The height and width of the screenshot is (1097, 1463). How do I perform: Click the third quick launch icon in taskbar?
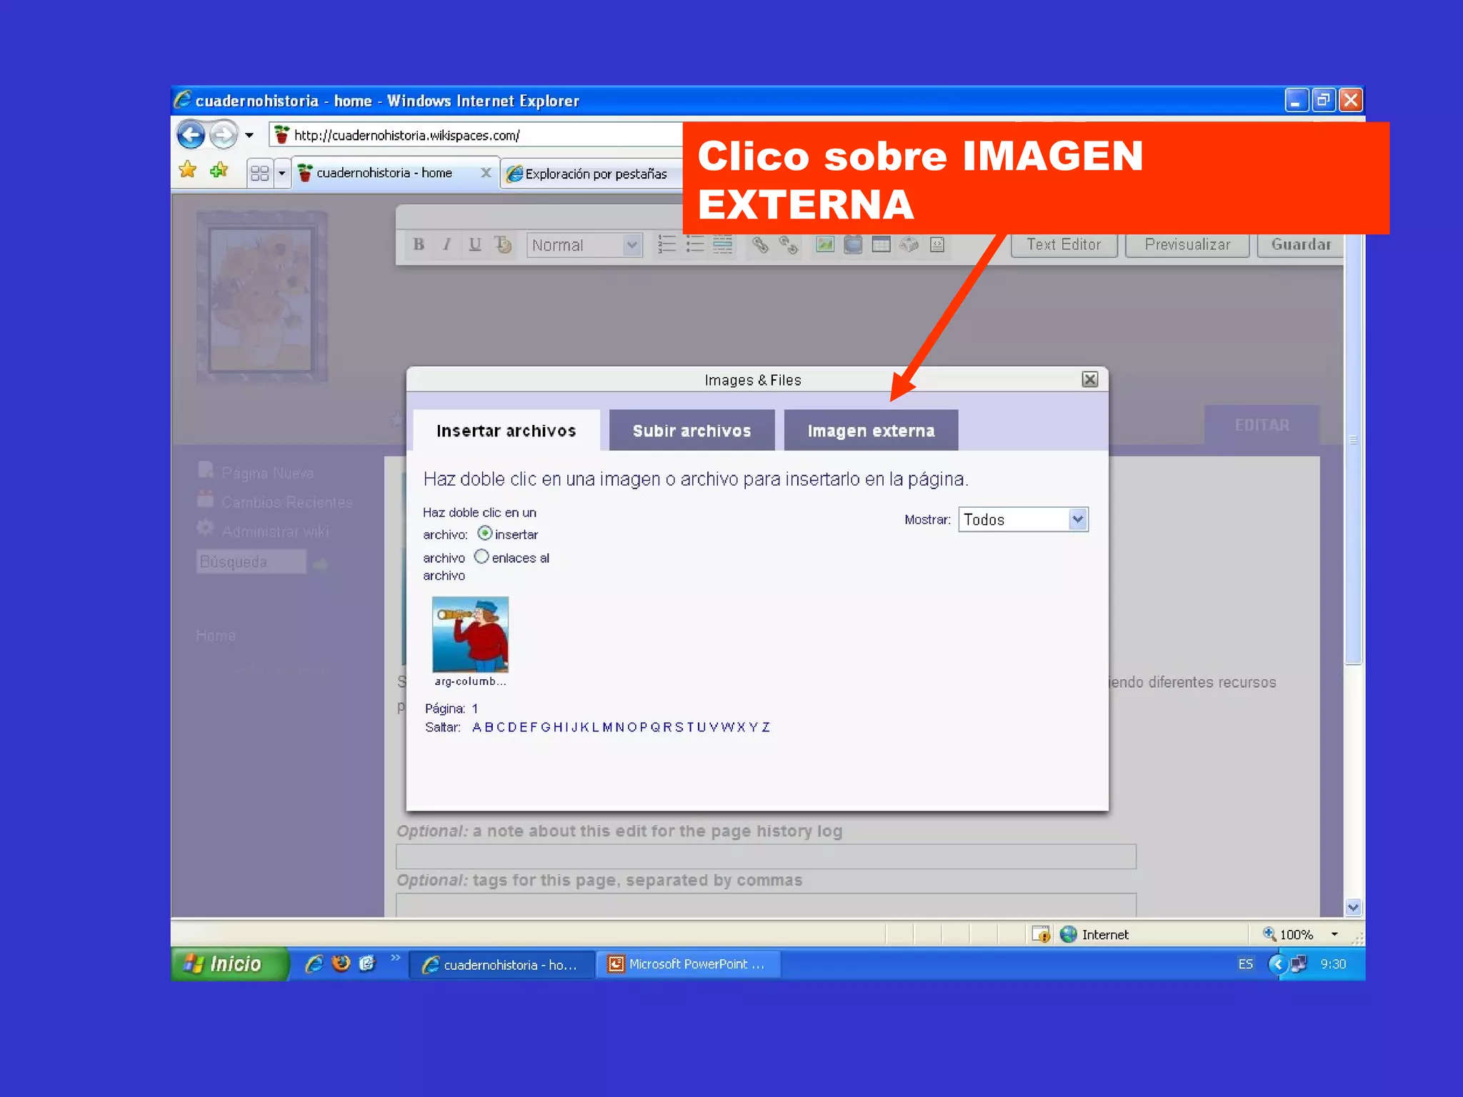click(x=367, y=963)
